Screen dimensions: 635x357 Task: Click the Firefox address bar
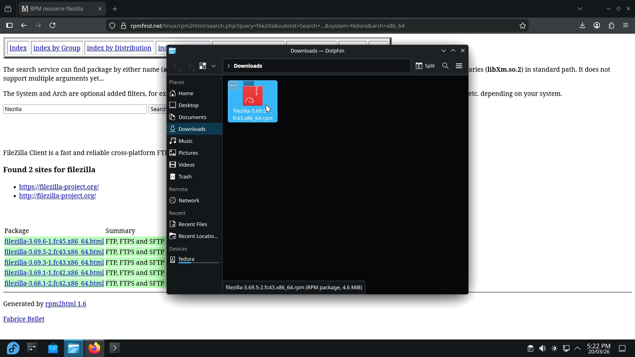317,26
